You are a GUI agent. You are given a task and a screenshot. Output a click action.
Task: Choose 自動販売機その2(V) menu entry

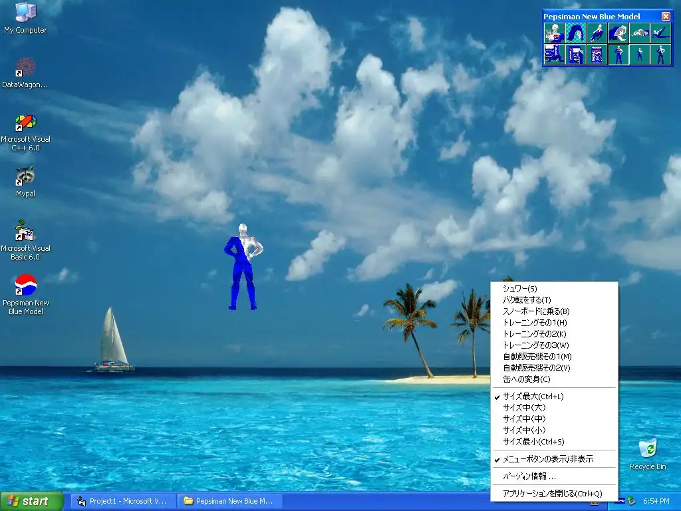tap(554, 367)
